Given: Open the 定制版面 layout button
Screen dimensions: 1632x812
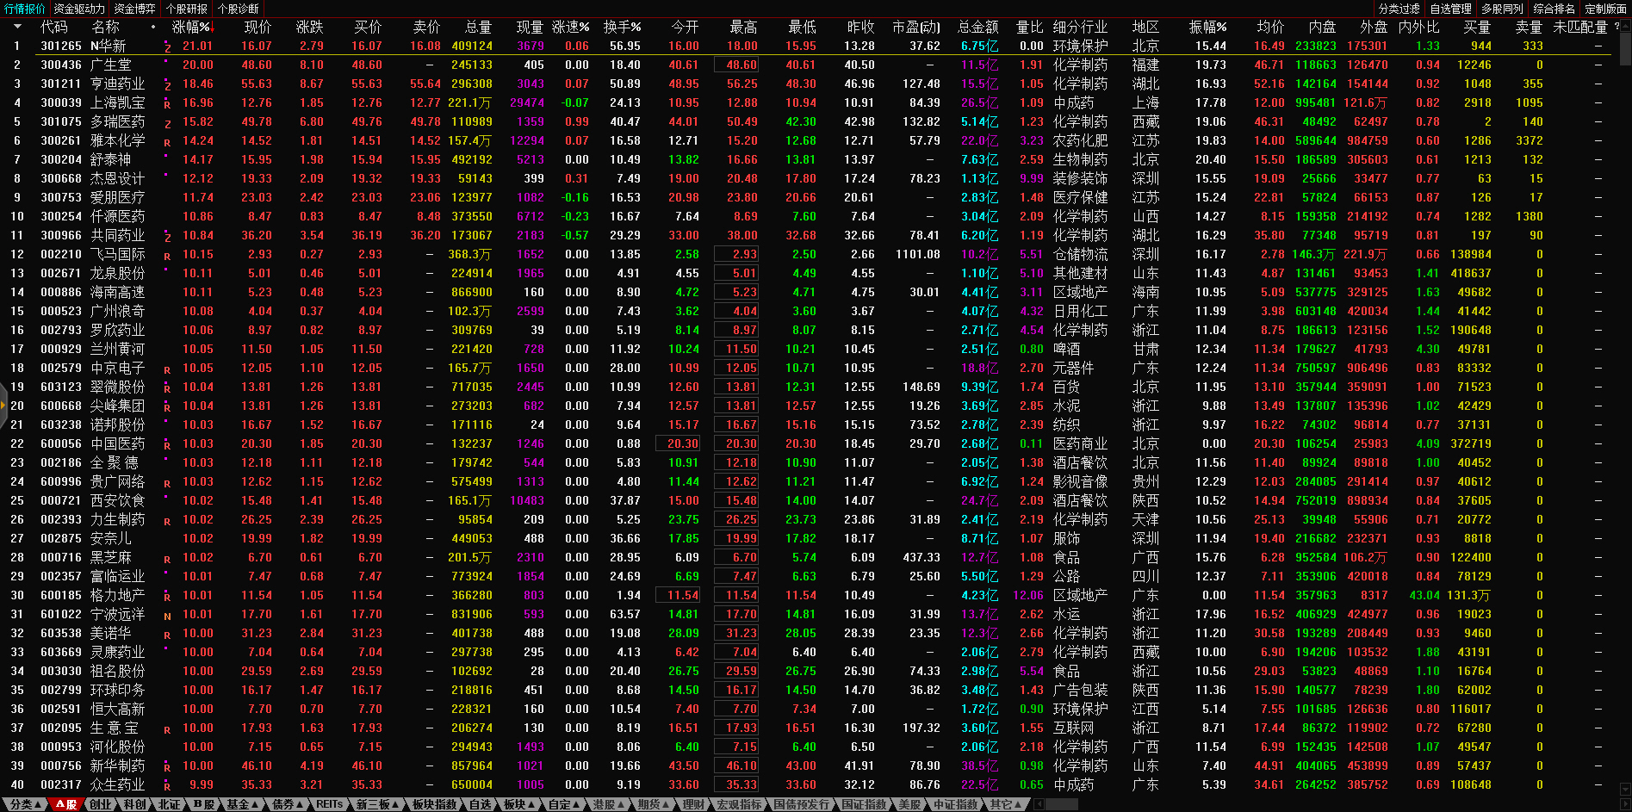Looking at the screenshot, I should [1605, 9].
